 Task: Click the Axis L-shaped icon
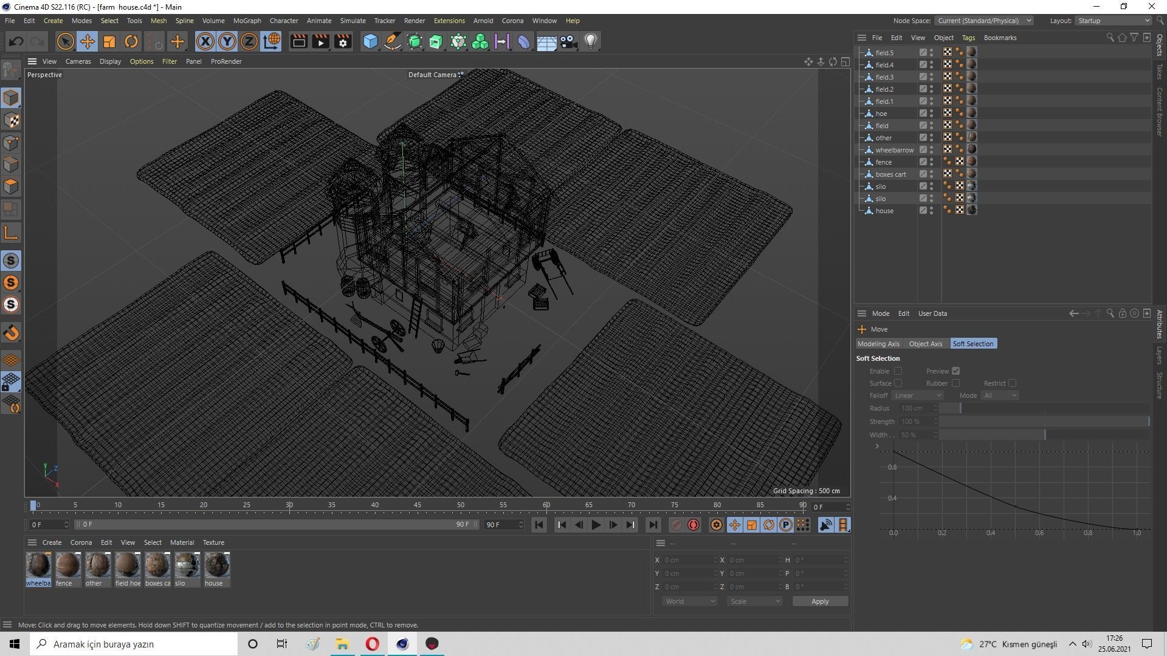[x=11, y=233]
